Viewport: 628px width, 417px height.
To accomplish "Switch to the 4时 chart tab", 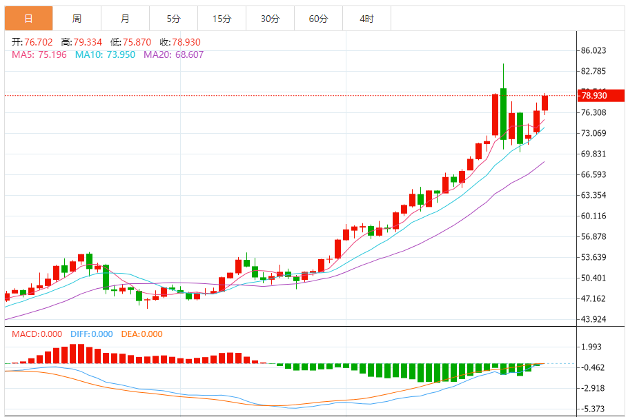I will 366,19.
